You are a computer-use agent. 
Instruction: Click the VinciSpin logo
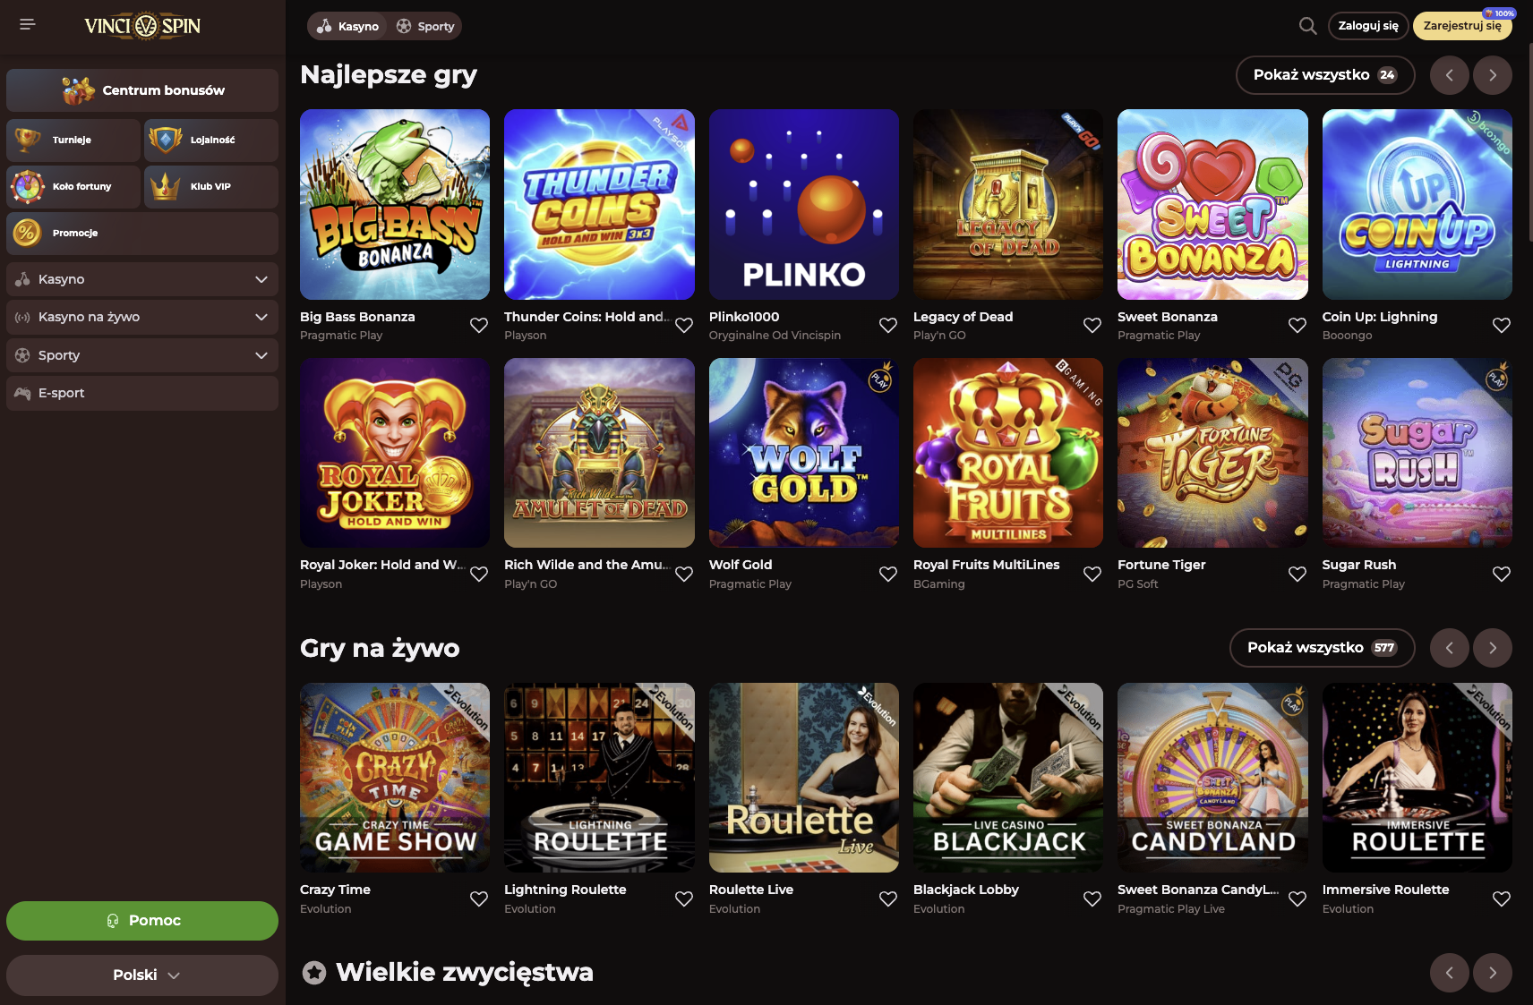pyautogui.click(x=142, y=26)
